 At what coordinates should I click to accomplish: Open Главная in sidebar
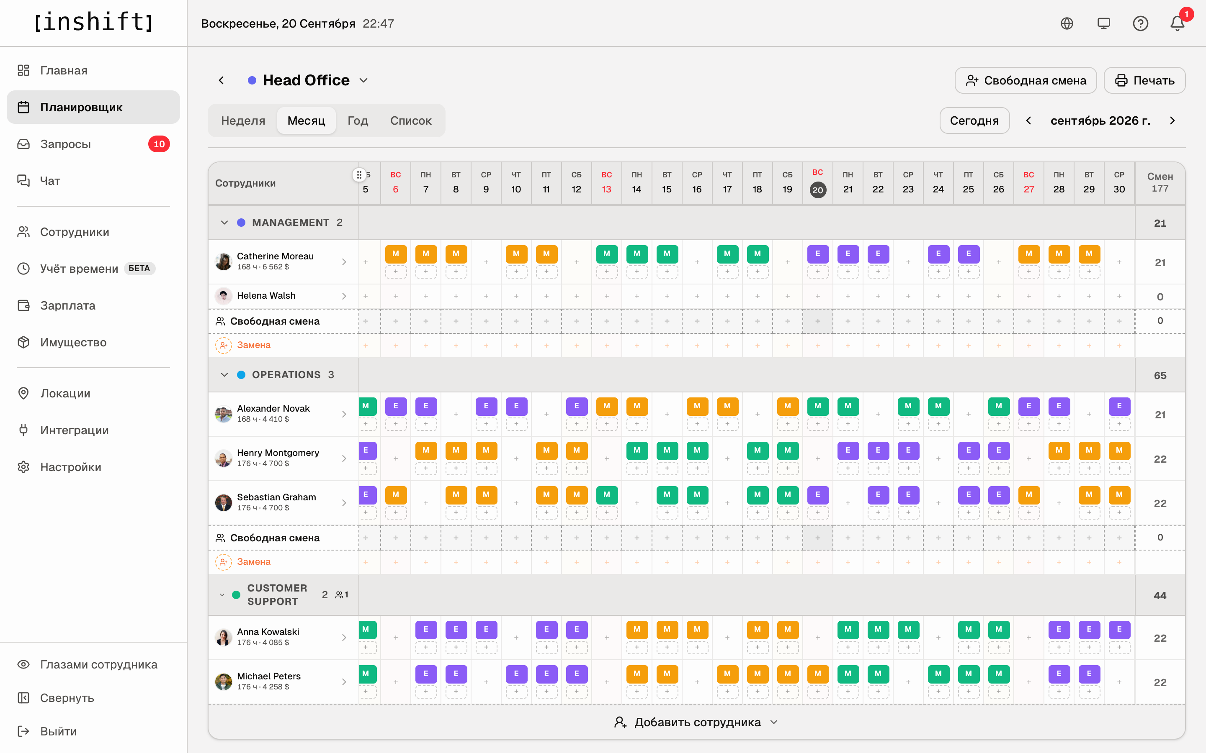click(93, 70)
